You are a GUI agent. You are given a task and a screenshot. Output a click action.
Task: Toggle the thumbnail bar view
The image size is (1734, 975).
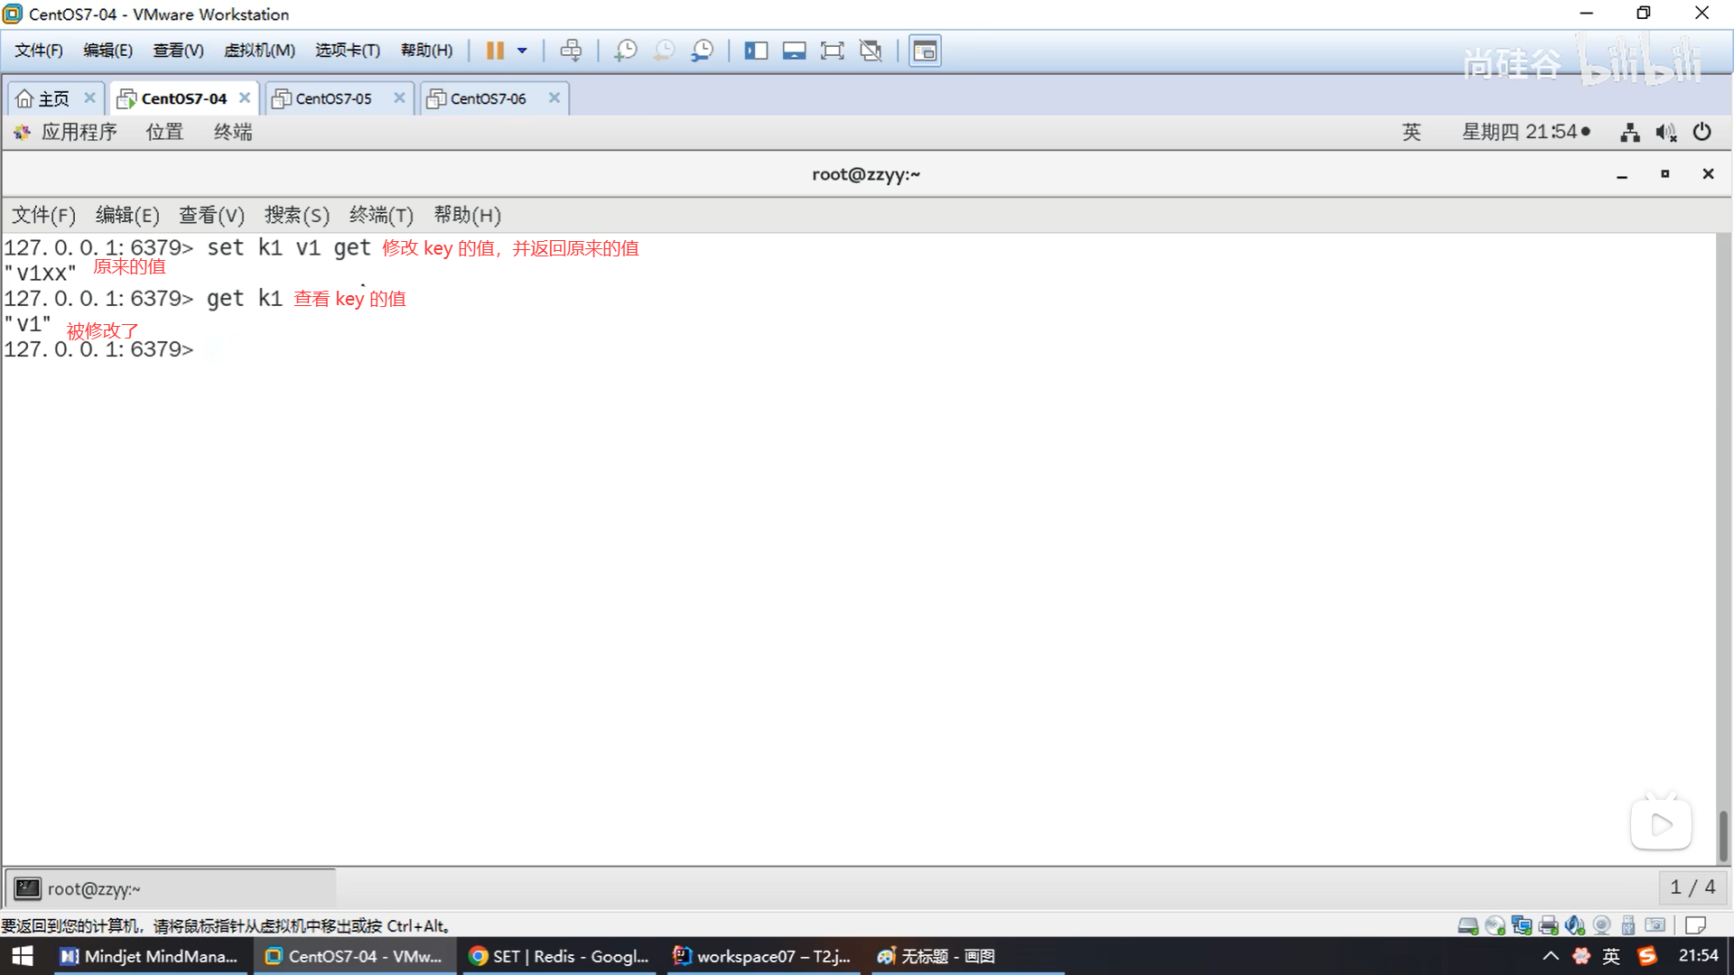(794, 51)
